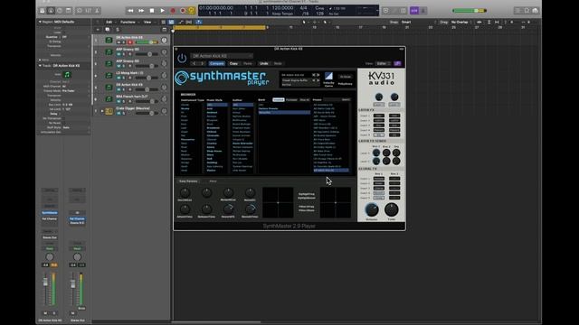
Task: Click the Capture Recording button
Action: tap(183, 11)
